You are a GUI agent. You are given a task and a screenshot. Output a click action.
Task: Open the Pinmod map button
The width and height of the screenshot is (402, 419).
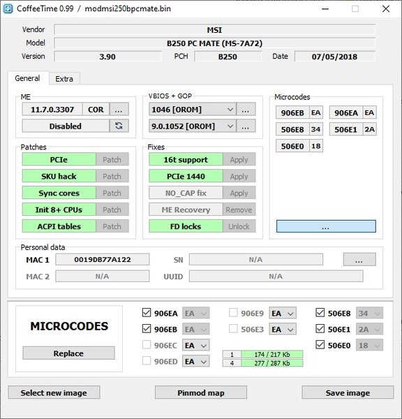coord(201,392)
